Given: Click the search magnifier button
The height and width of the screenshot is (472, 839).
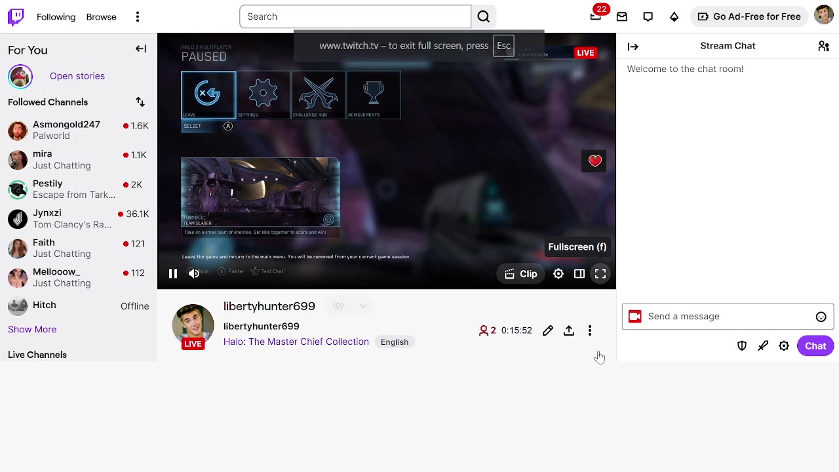Looking at the screenshot, I should (484, 16).
